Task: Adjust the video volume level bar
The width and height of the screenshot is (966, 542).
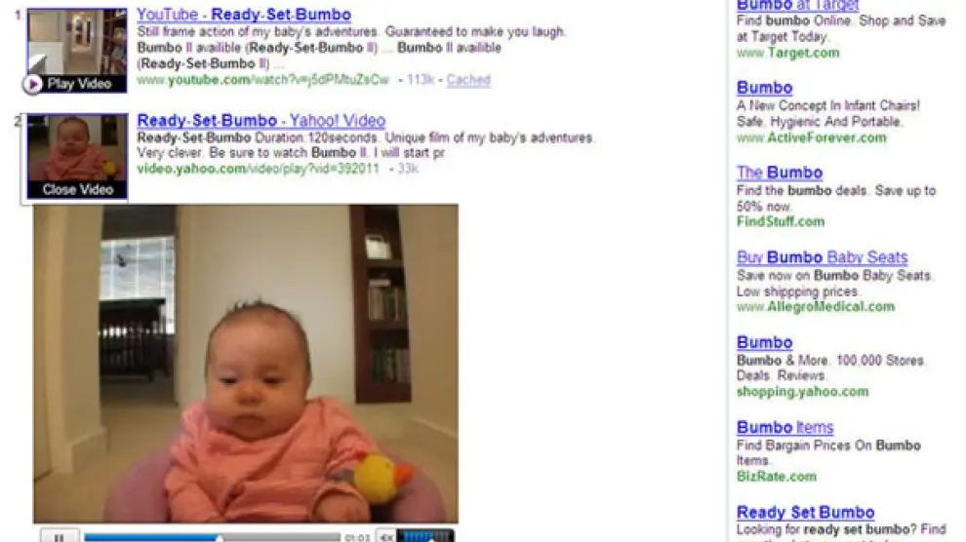Action: pyautogui.click(x=425, y=536)
